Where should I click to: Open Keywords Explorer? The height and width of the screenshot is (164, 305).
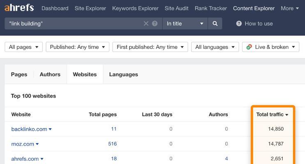click(x=135, y=8)
